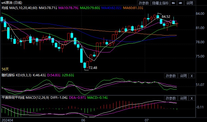Click the DIFF:-1.04 value

tap(59, 98)
